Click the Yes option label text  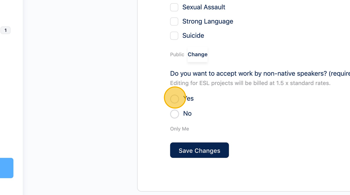(189, 98)
